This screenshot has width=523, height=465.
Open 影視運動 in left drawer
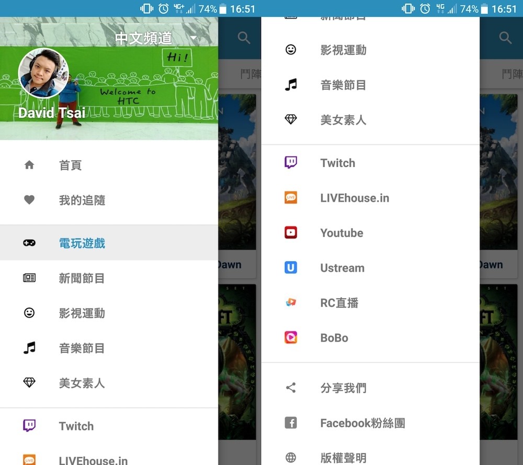coord(82,313)
